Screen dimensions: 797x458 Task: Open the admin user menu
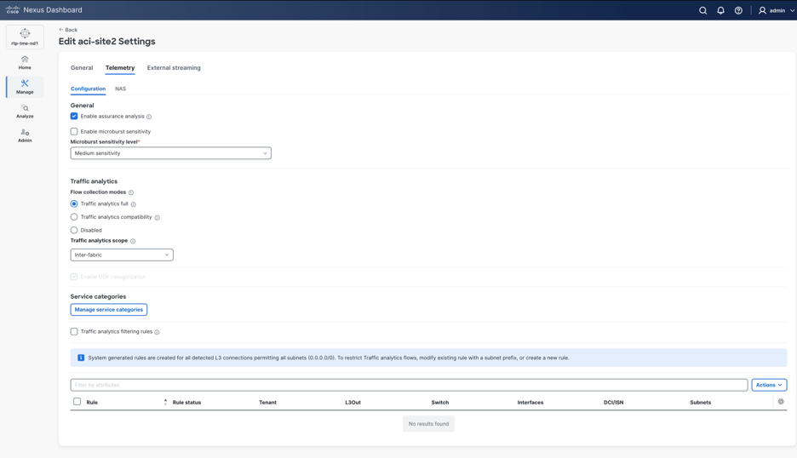[x=777, y=10]
